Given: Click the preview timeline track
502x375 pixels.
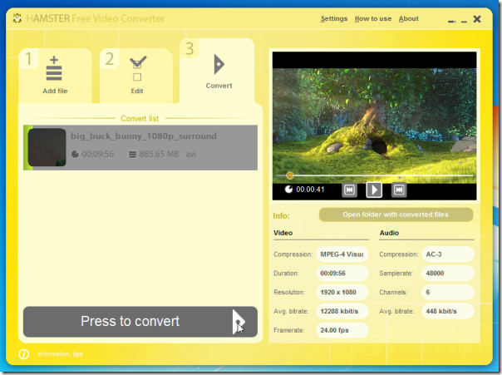Looking at the screenshot, I should 375,175.
